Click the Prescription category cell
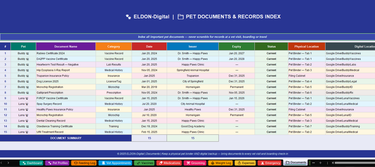This screenshot has width=375, height=167. pyautogui.click(x=114, y=93)
